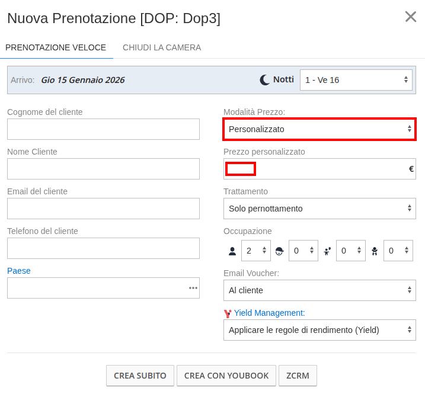Open country picker via three-dots icon

(193, 288)
